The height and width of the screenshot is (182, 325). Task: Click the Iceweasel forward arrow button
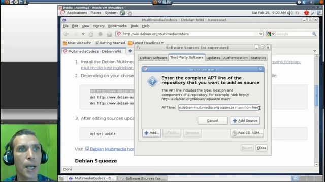click(x=76, y=34)
